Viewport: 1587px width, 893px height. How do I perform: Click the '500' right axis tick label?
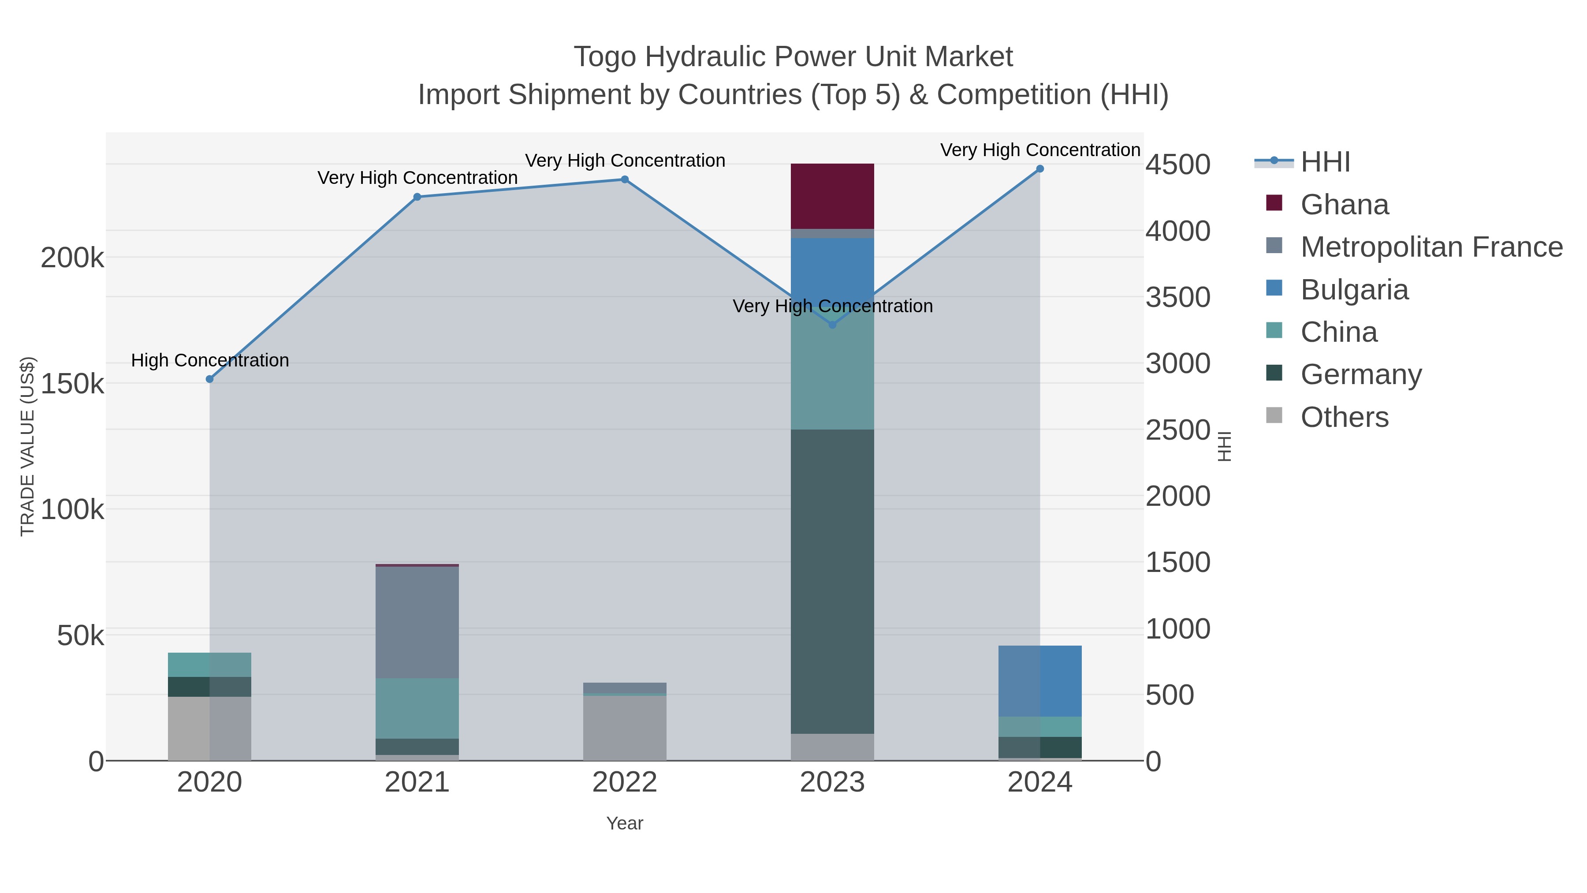click(x=1170, y=695)
